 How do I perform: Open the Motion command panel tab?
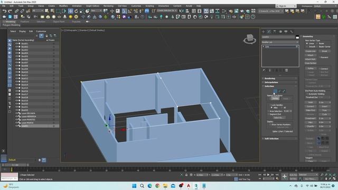[x=280, y=32]
